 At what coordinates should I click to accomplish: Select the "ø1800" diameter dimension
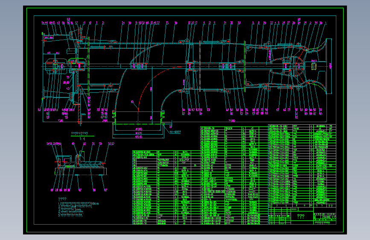(x=139, y=129)
